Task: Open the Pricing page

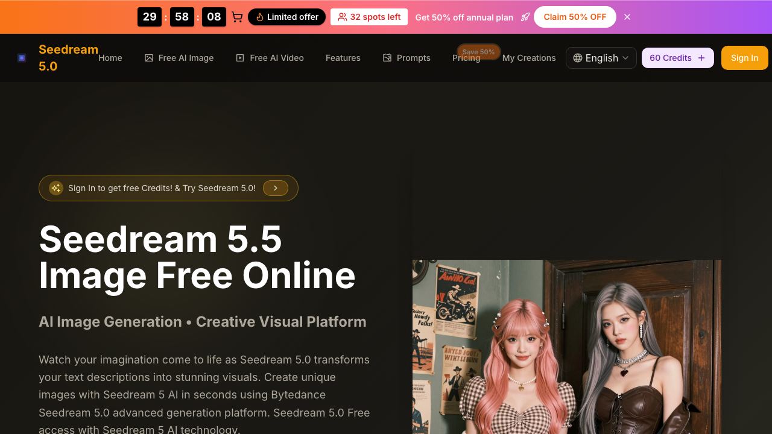Action: click(466, 58)
